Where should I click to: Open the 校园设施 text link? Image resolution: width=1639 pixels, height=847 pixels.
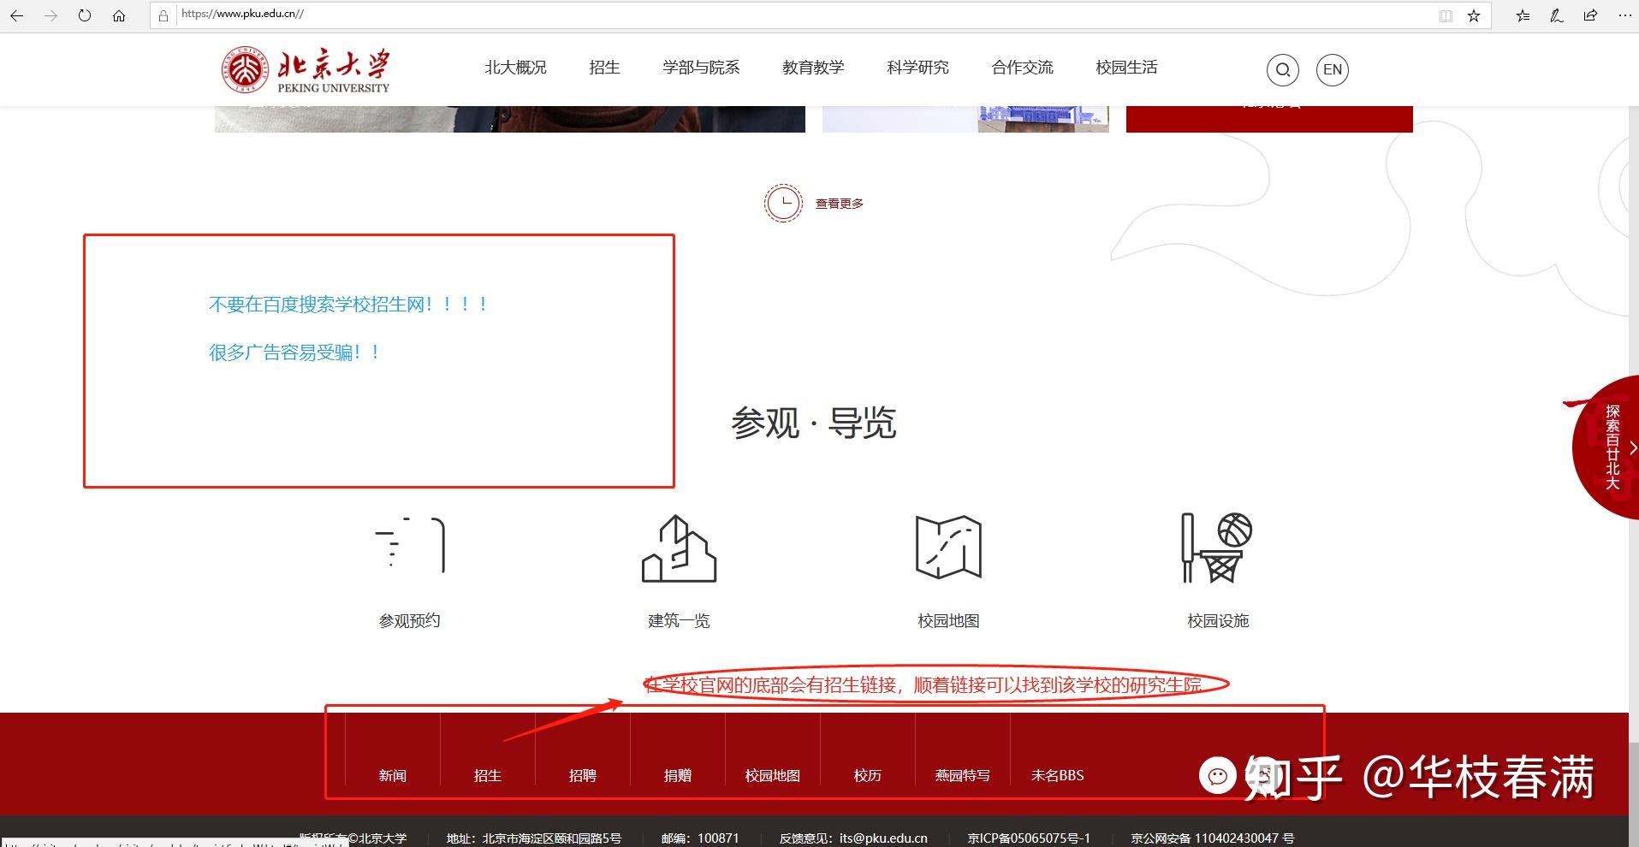tap(1218, 621)
